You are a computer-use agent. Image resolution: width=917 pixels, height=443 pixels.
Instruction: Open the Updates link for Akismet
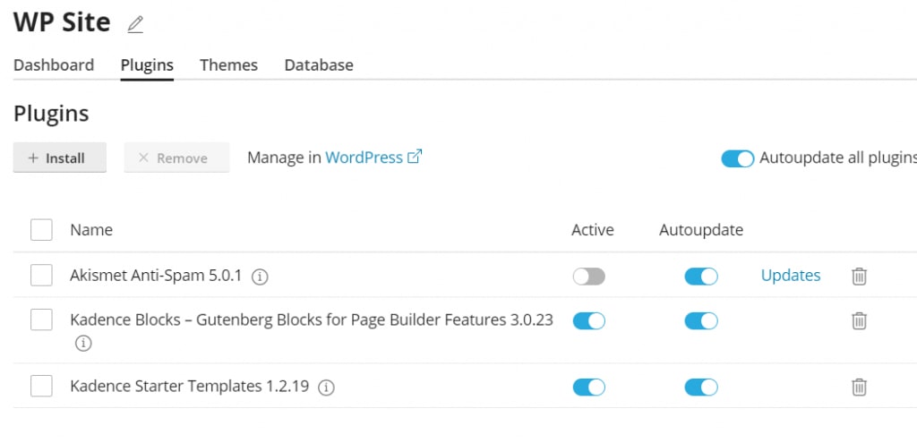[x=791, y=276]
